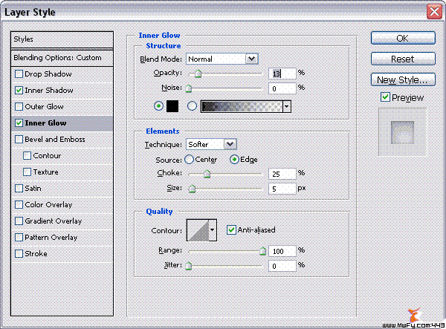Check the Gradient Overlay box
446x329 pixels.
point(19,221)
